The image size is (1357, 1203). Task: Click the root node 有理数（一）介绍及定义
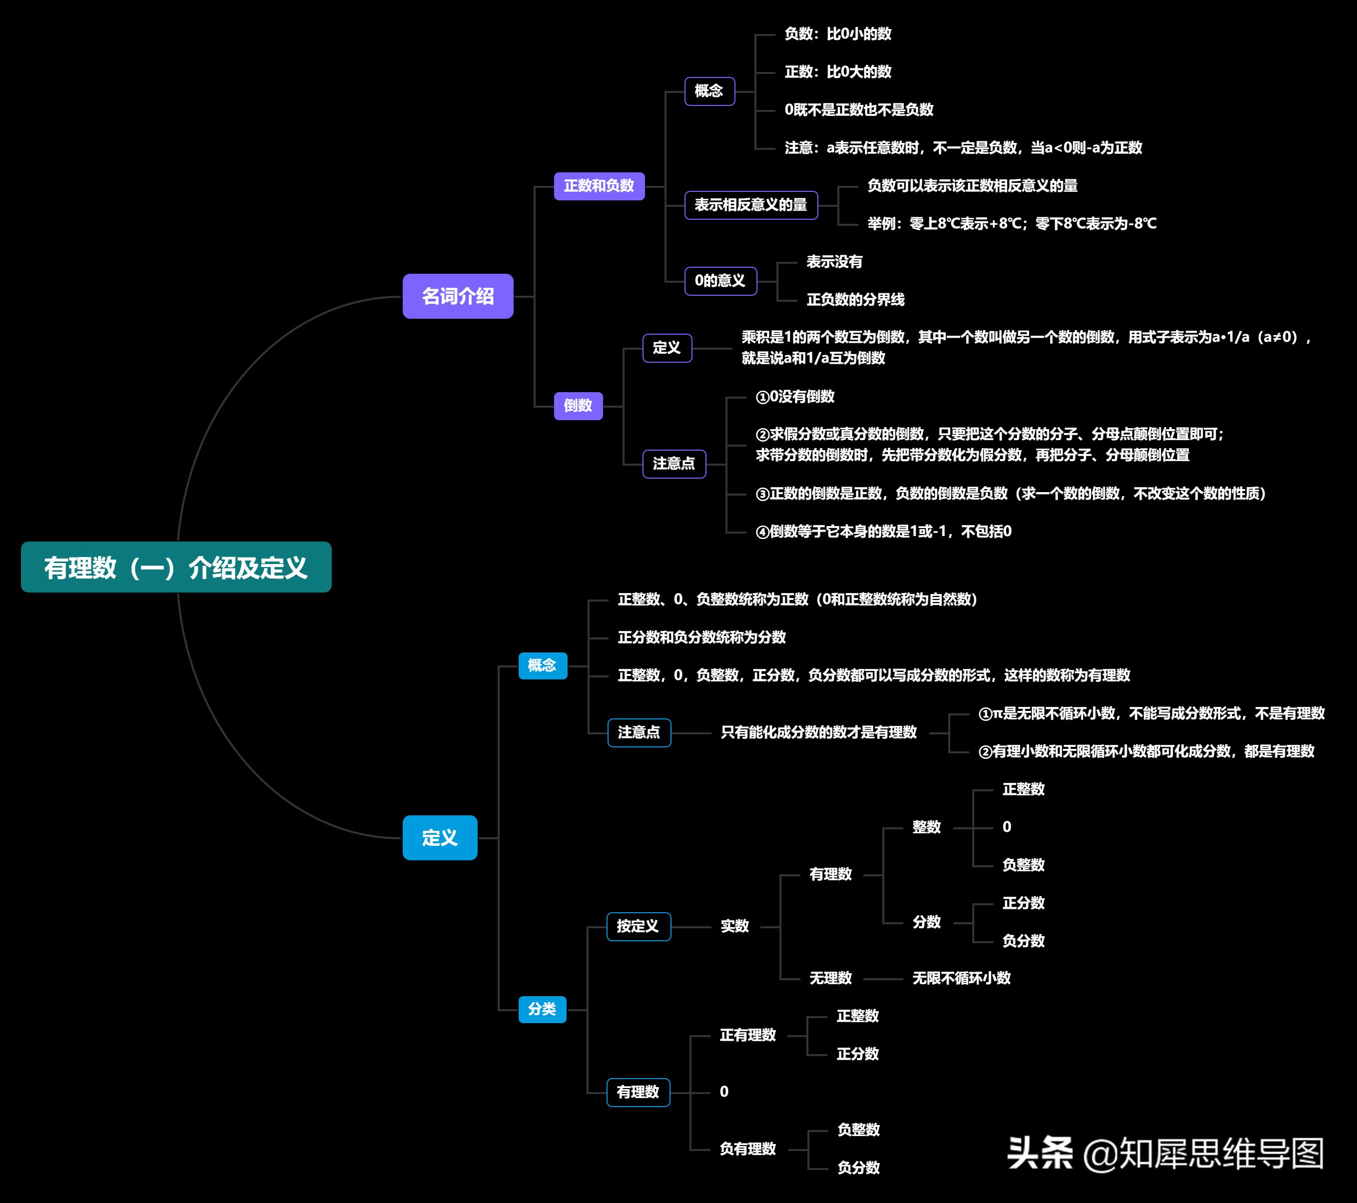click(x=176, y=567)
